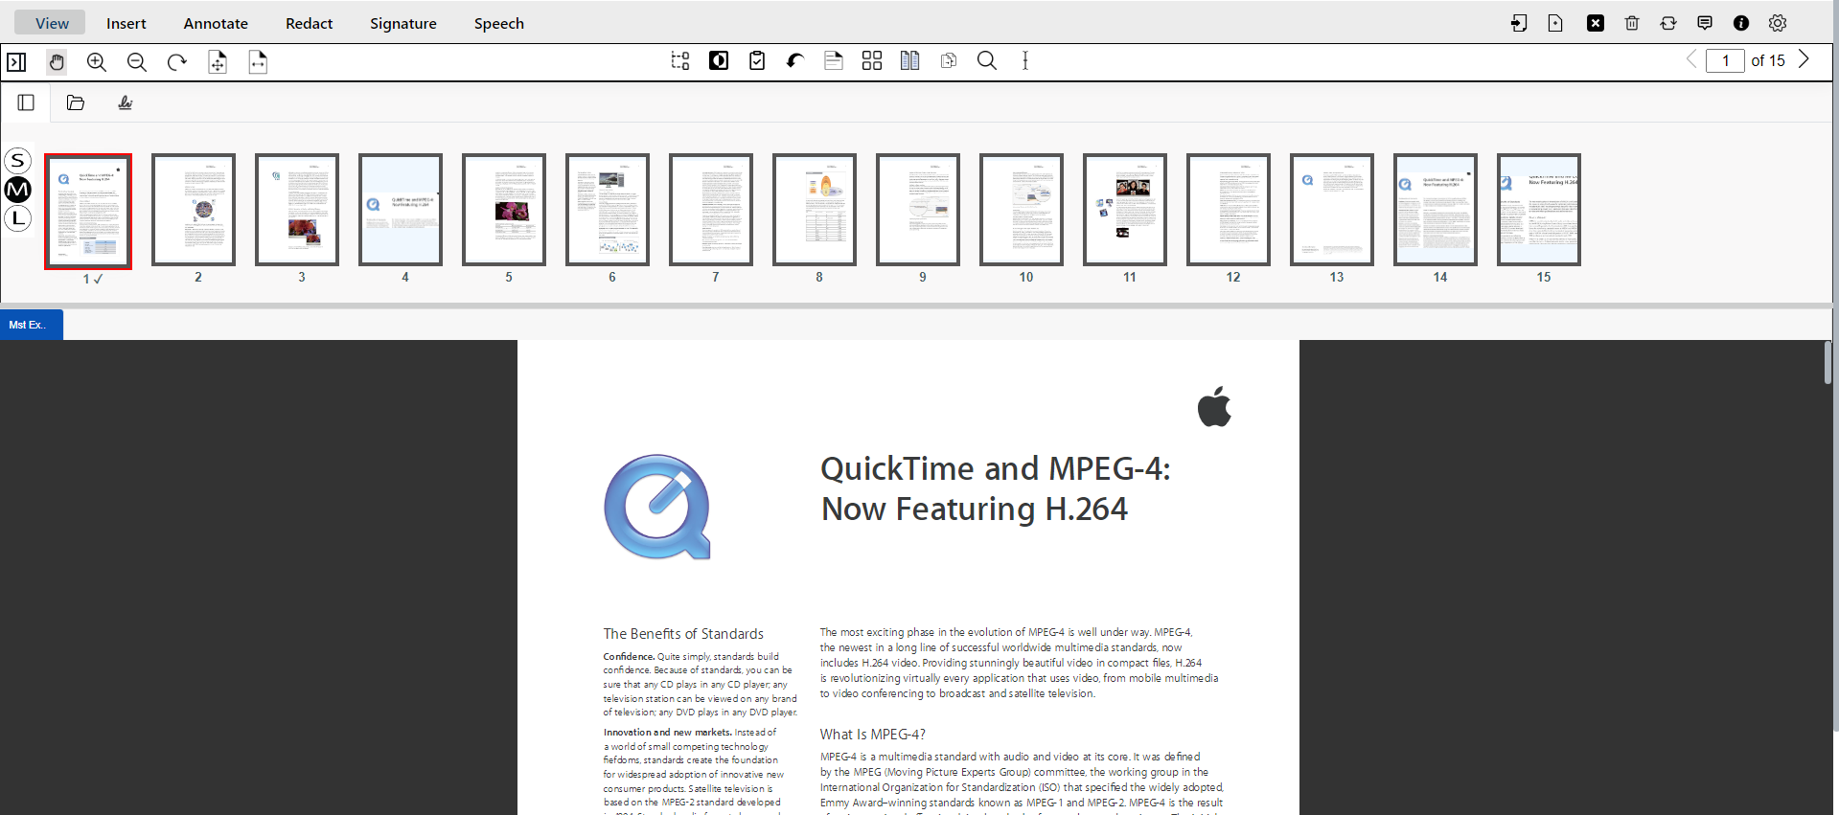Click the 'Mst Ex..' document tab
The image size is (1839, 815).
(x=32, y=325)
